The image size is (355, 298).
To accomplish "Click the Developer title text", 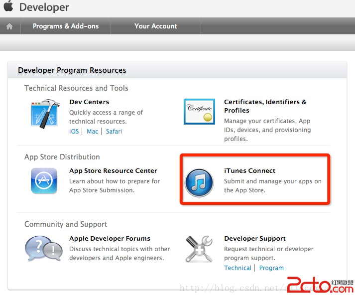I will [x=44, y=7].
